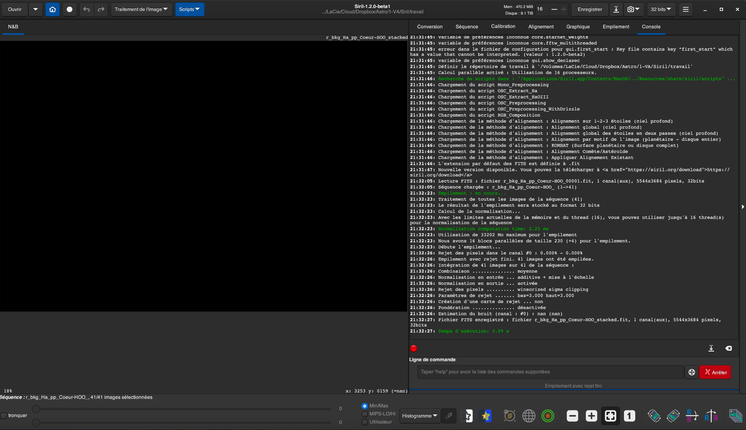Switch to the Graphique tab
The width and height of the screenshot is (746, 430).
pyautogui.click(x=578, y=27)
